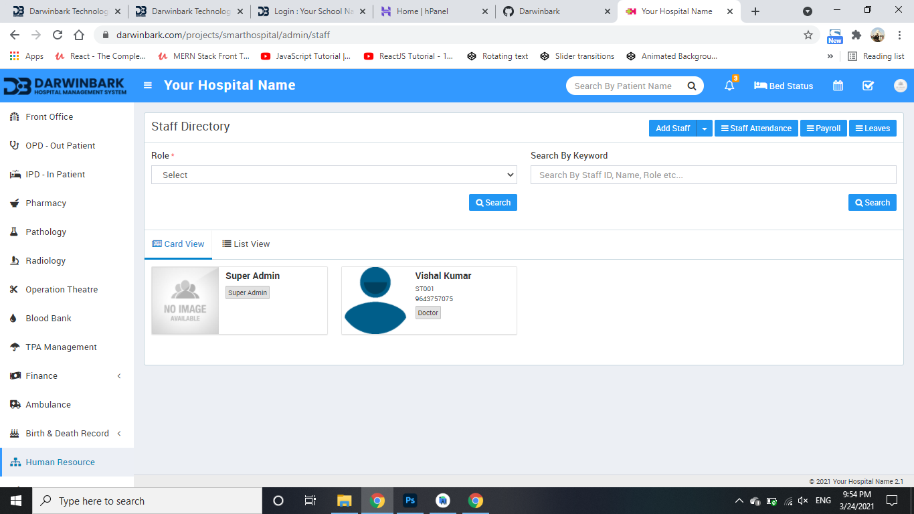The height and width of the screenshot is (514, 914).
Task: Click the user profile avatar icon
Action: tap(900, 86)
